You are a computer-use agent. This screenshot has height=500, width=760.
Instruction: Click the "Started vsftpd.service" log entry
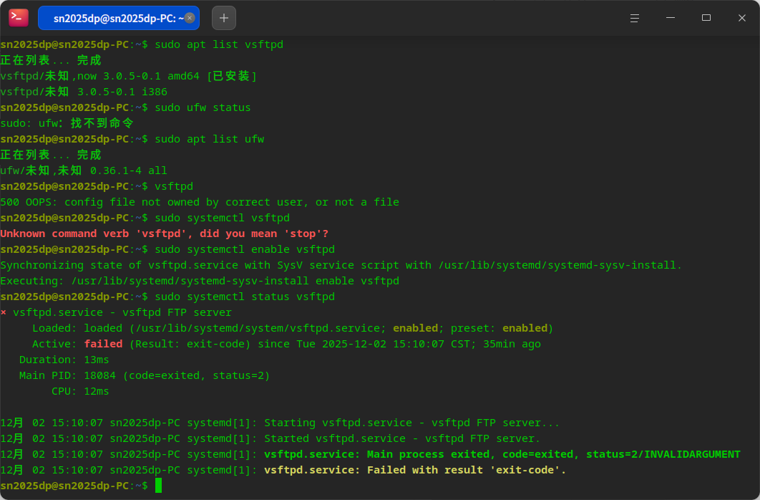(x=271, y=438)
